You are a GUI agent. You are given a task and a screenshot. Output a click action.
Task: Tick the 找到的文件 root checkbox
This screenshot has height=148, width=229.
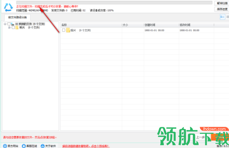click(9, 24)
